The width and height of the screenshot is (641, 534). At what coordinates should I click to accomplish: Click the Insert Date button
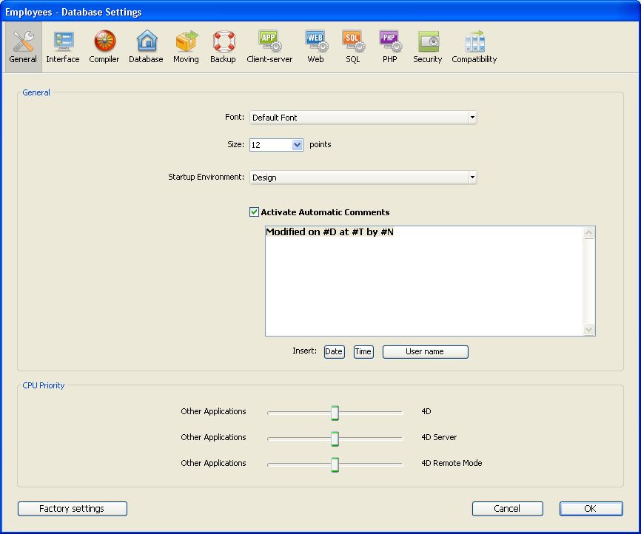334,352
